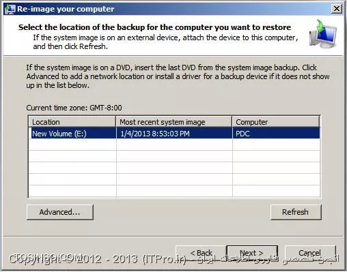Screen dimensions: 347x272
Task: Cancel the re-image wizard
Action: [x=310, y=253]
